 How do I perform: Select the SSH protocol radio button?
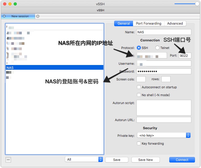click(139, 48)
